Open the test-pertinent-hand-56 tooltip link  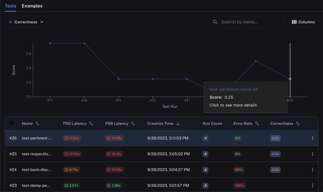click(x=234, y=89)
